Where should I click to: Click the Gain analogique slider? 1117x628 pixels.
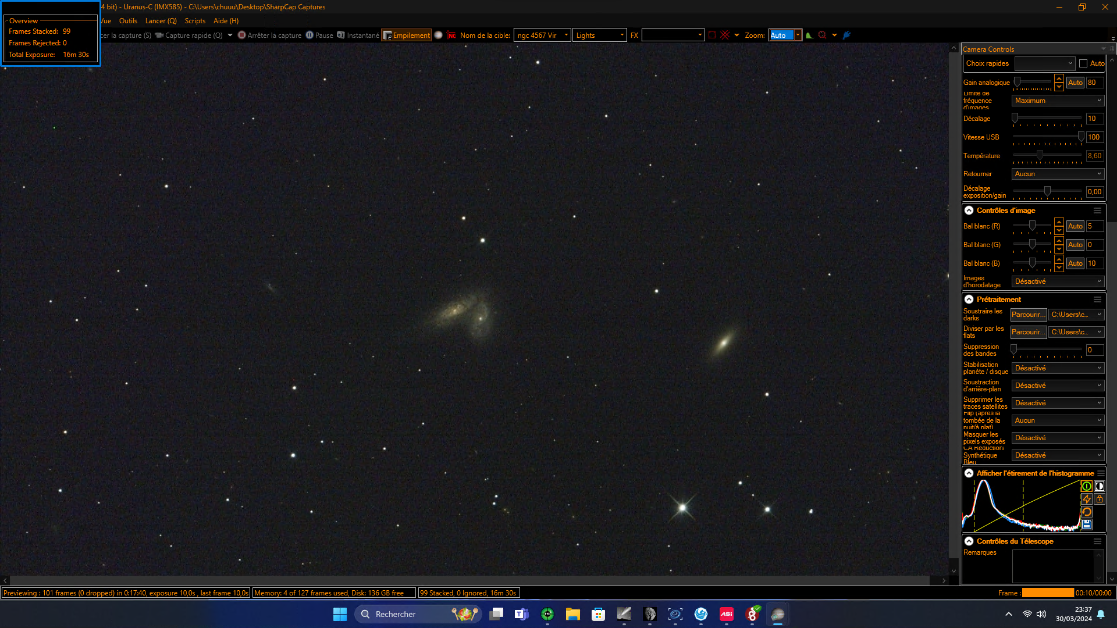coord(1032,83)
